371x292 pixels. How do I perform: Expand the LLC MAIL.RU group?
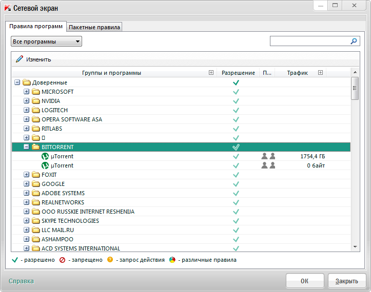pos(27,230)
